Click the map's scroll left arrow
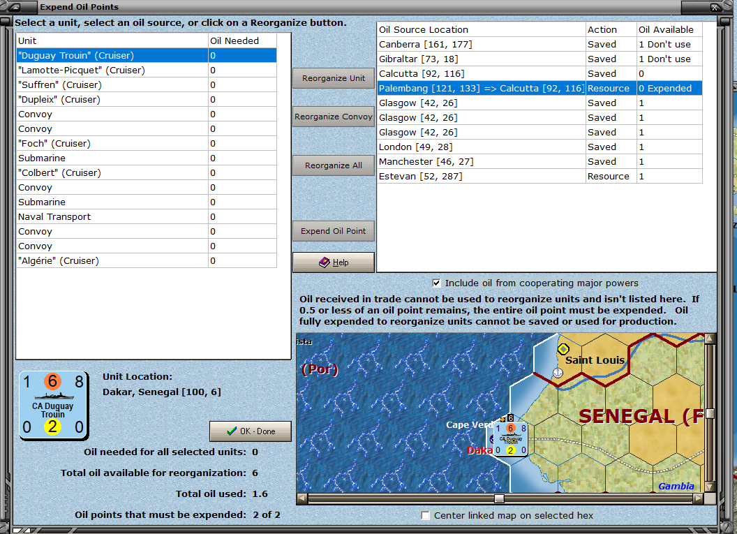Image resolution: width=737 pixels, height=534 pixels. [x=301, y=498]
